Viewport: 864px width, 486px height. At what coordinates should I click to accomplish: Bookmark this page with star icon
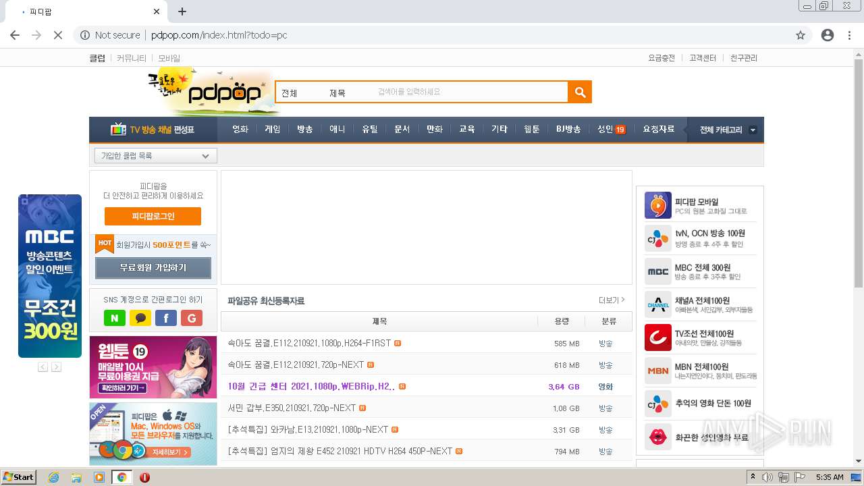801,35
